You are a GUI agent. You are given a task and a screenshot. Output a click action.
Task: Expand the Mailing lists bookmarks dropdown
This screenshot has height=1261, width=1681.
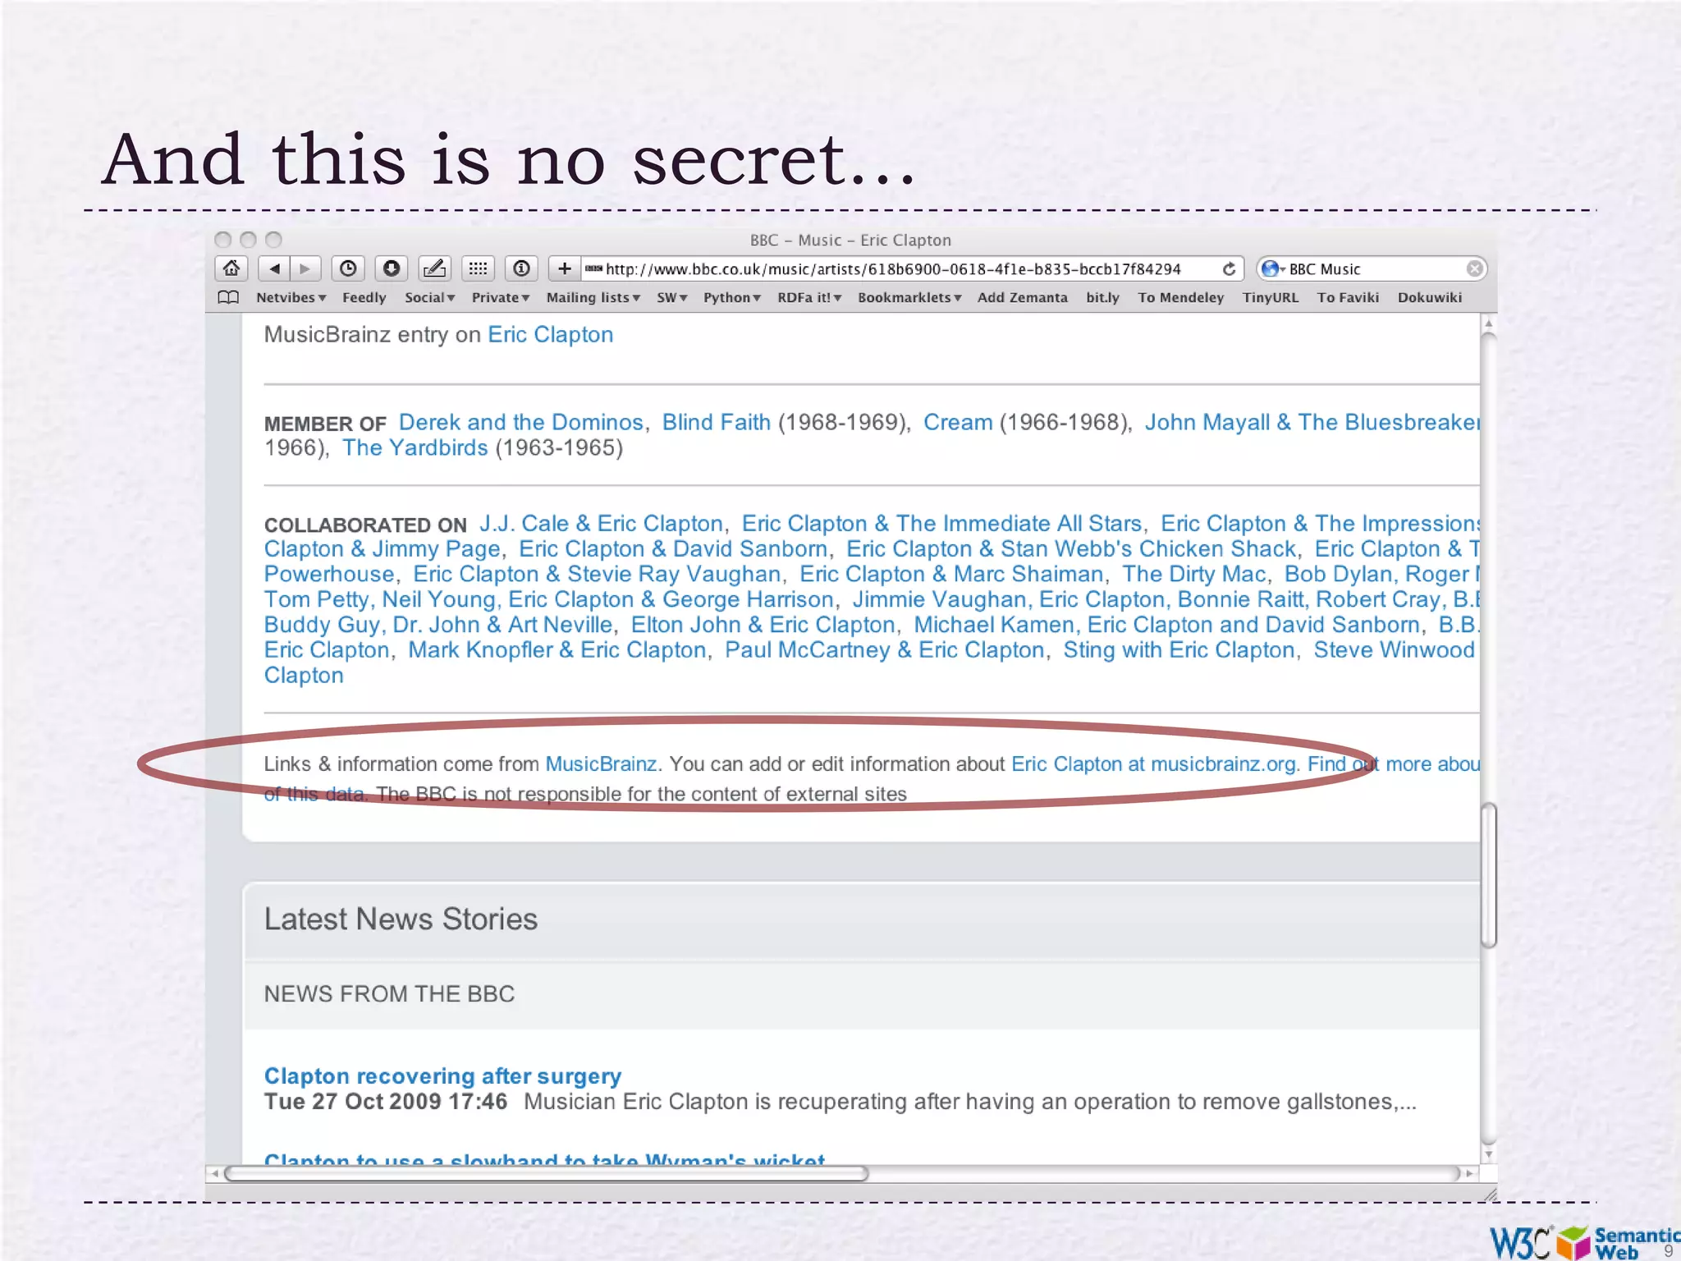click(593, 297)
